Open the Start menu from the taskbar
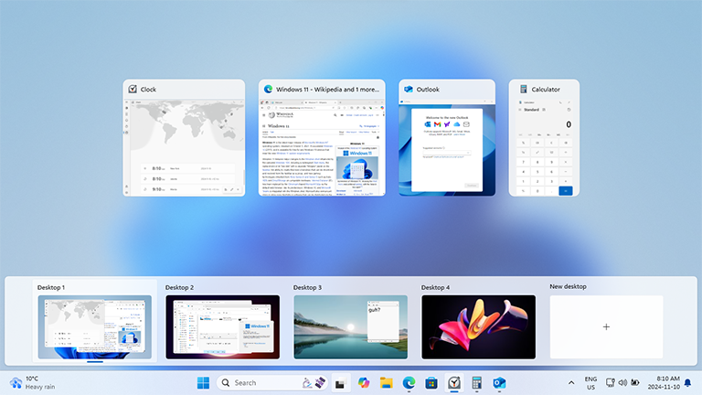The image size is (702, 395). [x=203, y=382]
